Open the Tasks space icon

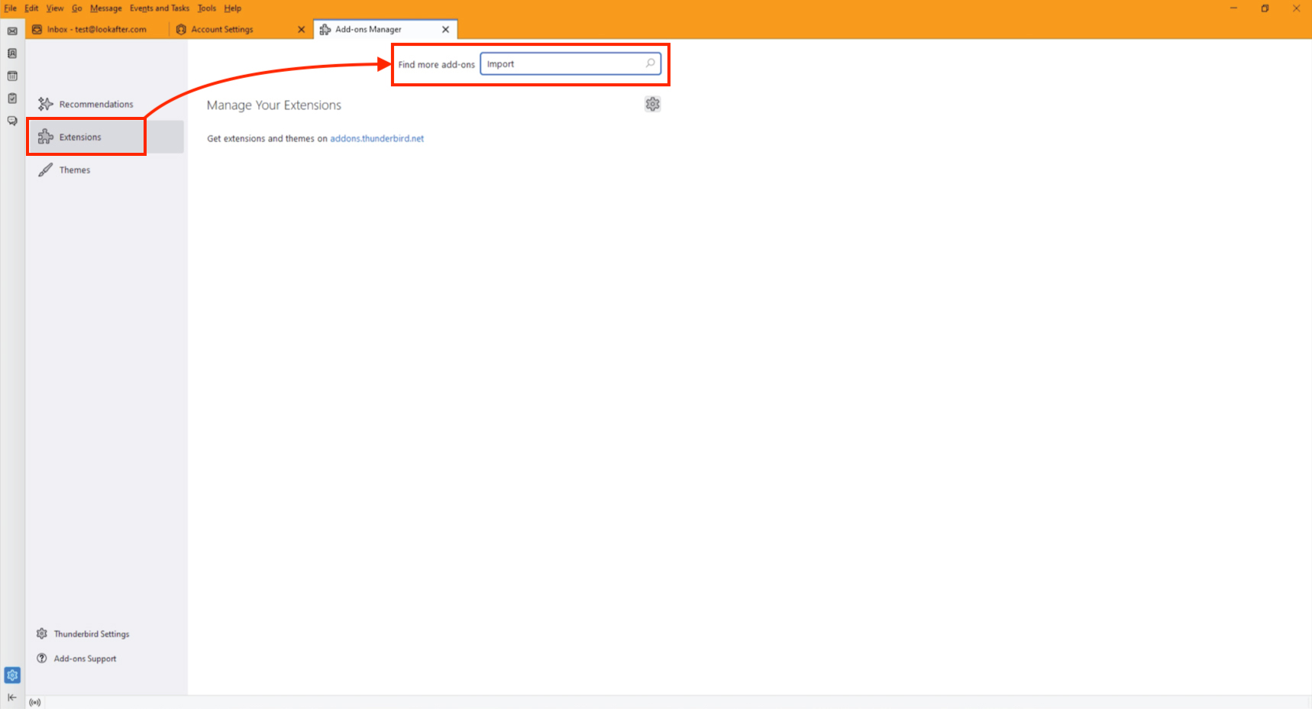(12, 99)
